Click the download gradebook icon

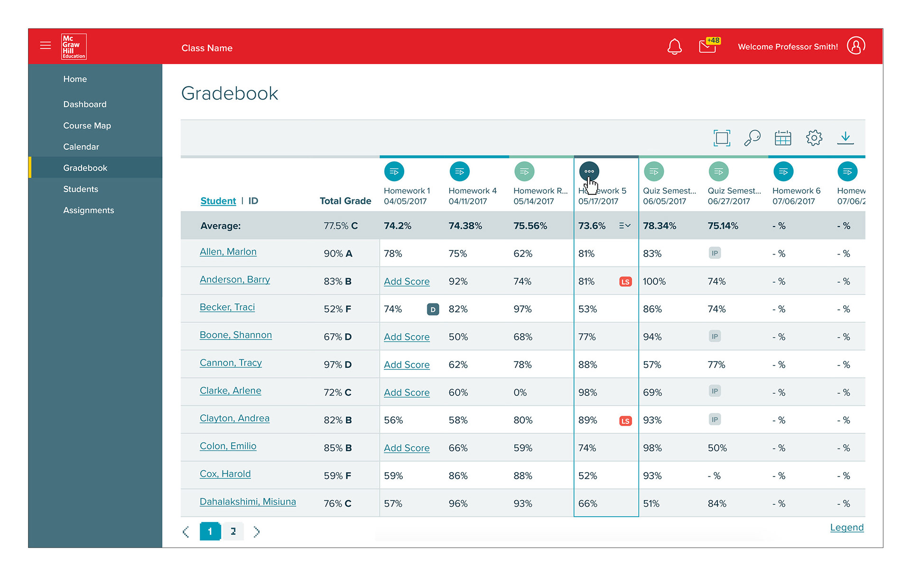click(x=845, y=138)
